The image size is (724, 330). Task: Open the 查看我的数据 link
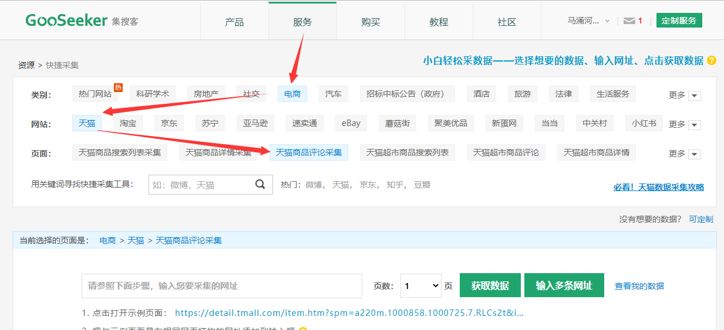[x=639, y=286]
